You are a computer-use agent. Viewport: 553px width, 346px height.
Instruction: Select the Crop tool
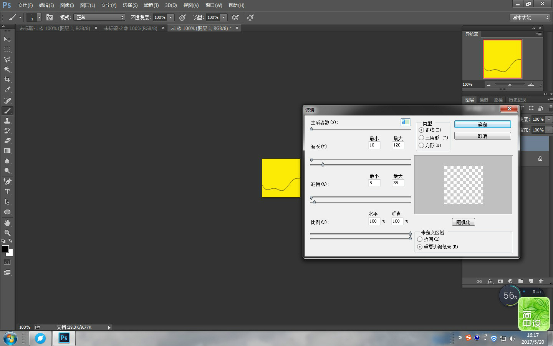coord(7,80)
